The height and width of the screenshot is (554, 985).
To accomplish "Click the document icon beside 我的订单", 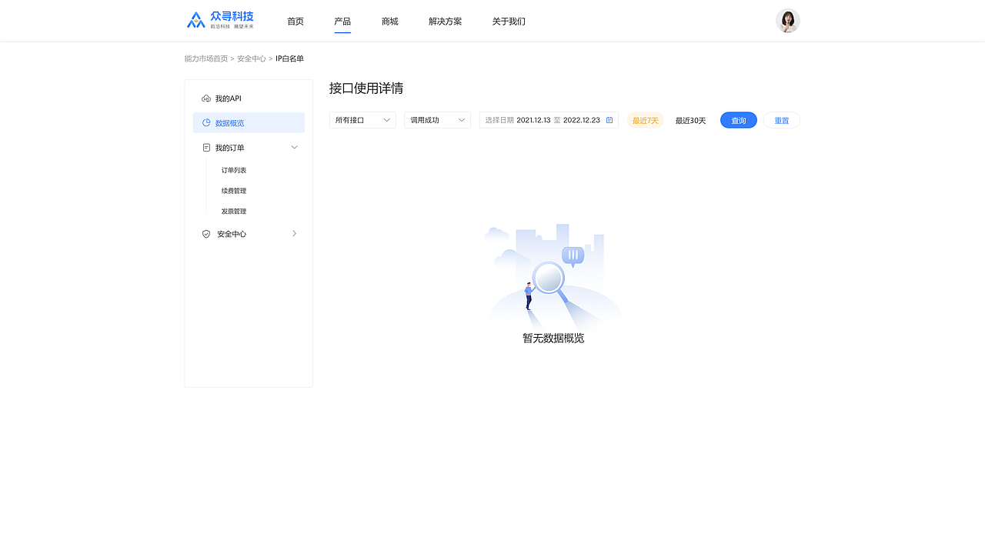I will pyautogui.click(x=205, y=147).
